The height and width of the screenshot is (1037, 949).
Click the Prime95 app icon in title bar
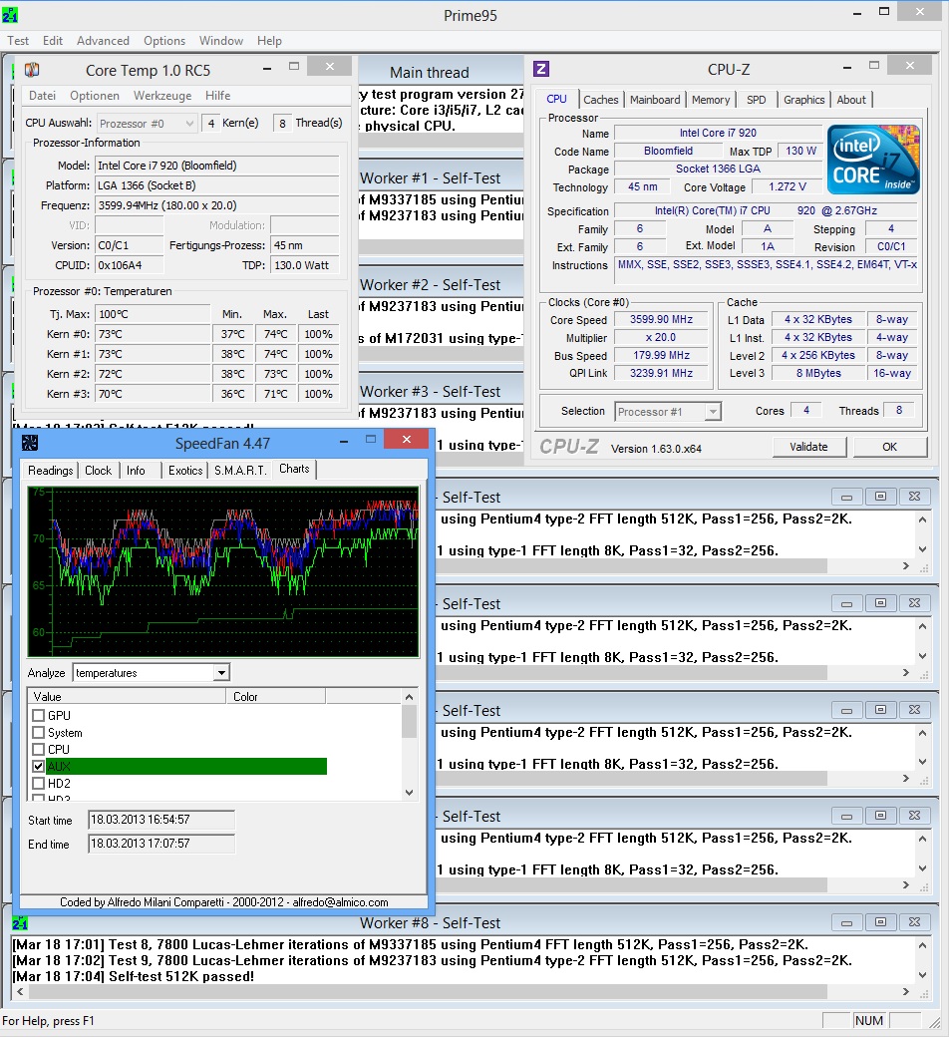pyautogui.click(x=10, y=14)
